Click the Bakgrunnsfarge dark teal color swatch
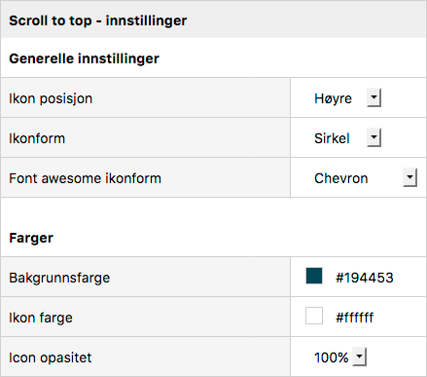This screenshot has height=377, width=427. pos(314,276)
